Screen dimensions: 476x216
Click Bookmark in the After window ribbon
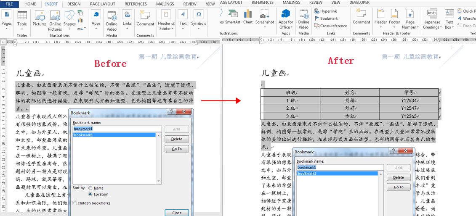point(326,18)
